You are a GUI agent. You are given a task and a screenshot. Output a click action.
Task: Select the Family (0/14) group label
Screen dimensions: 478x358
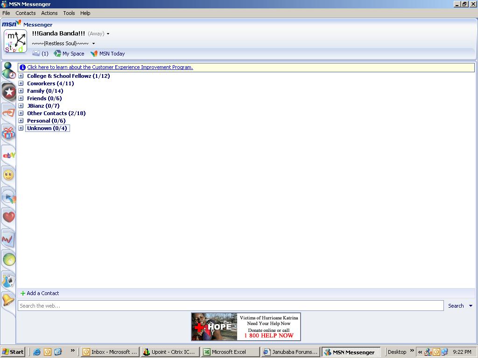pos(45,91)
